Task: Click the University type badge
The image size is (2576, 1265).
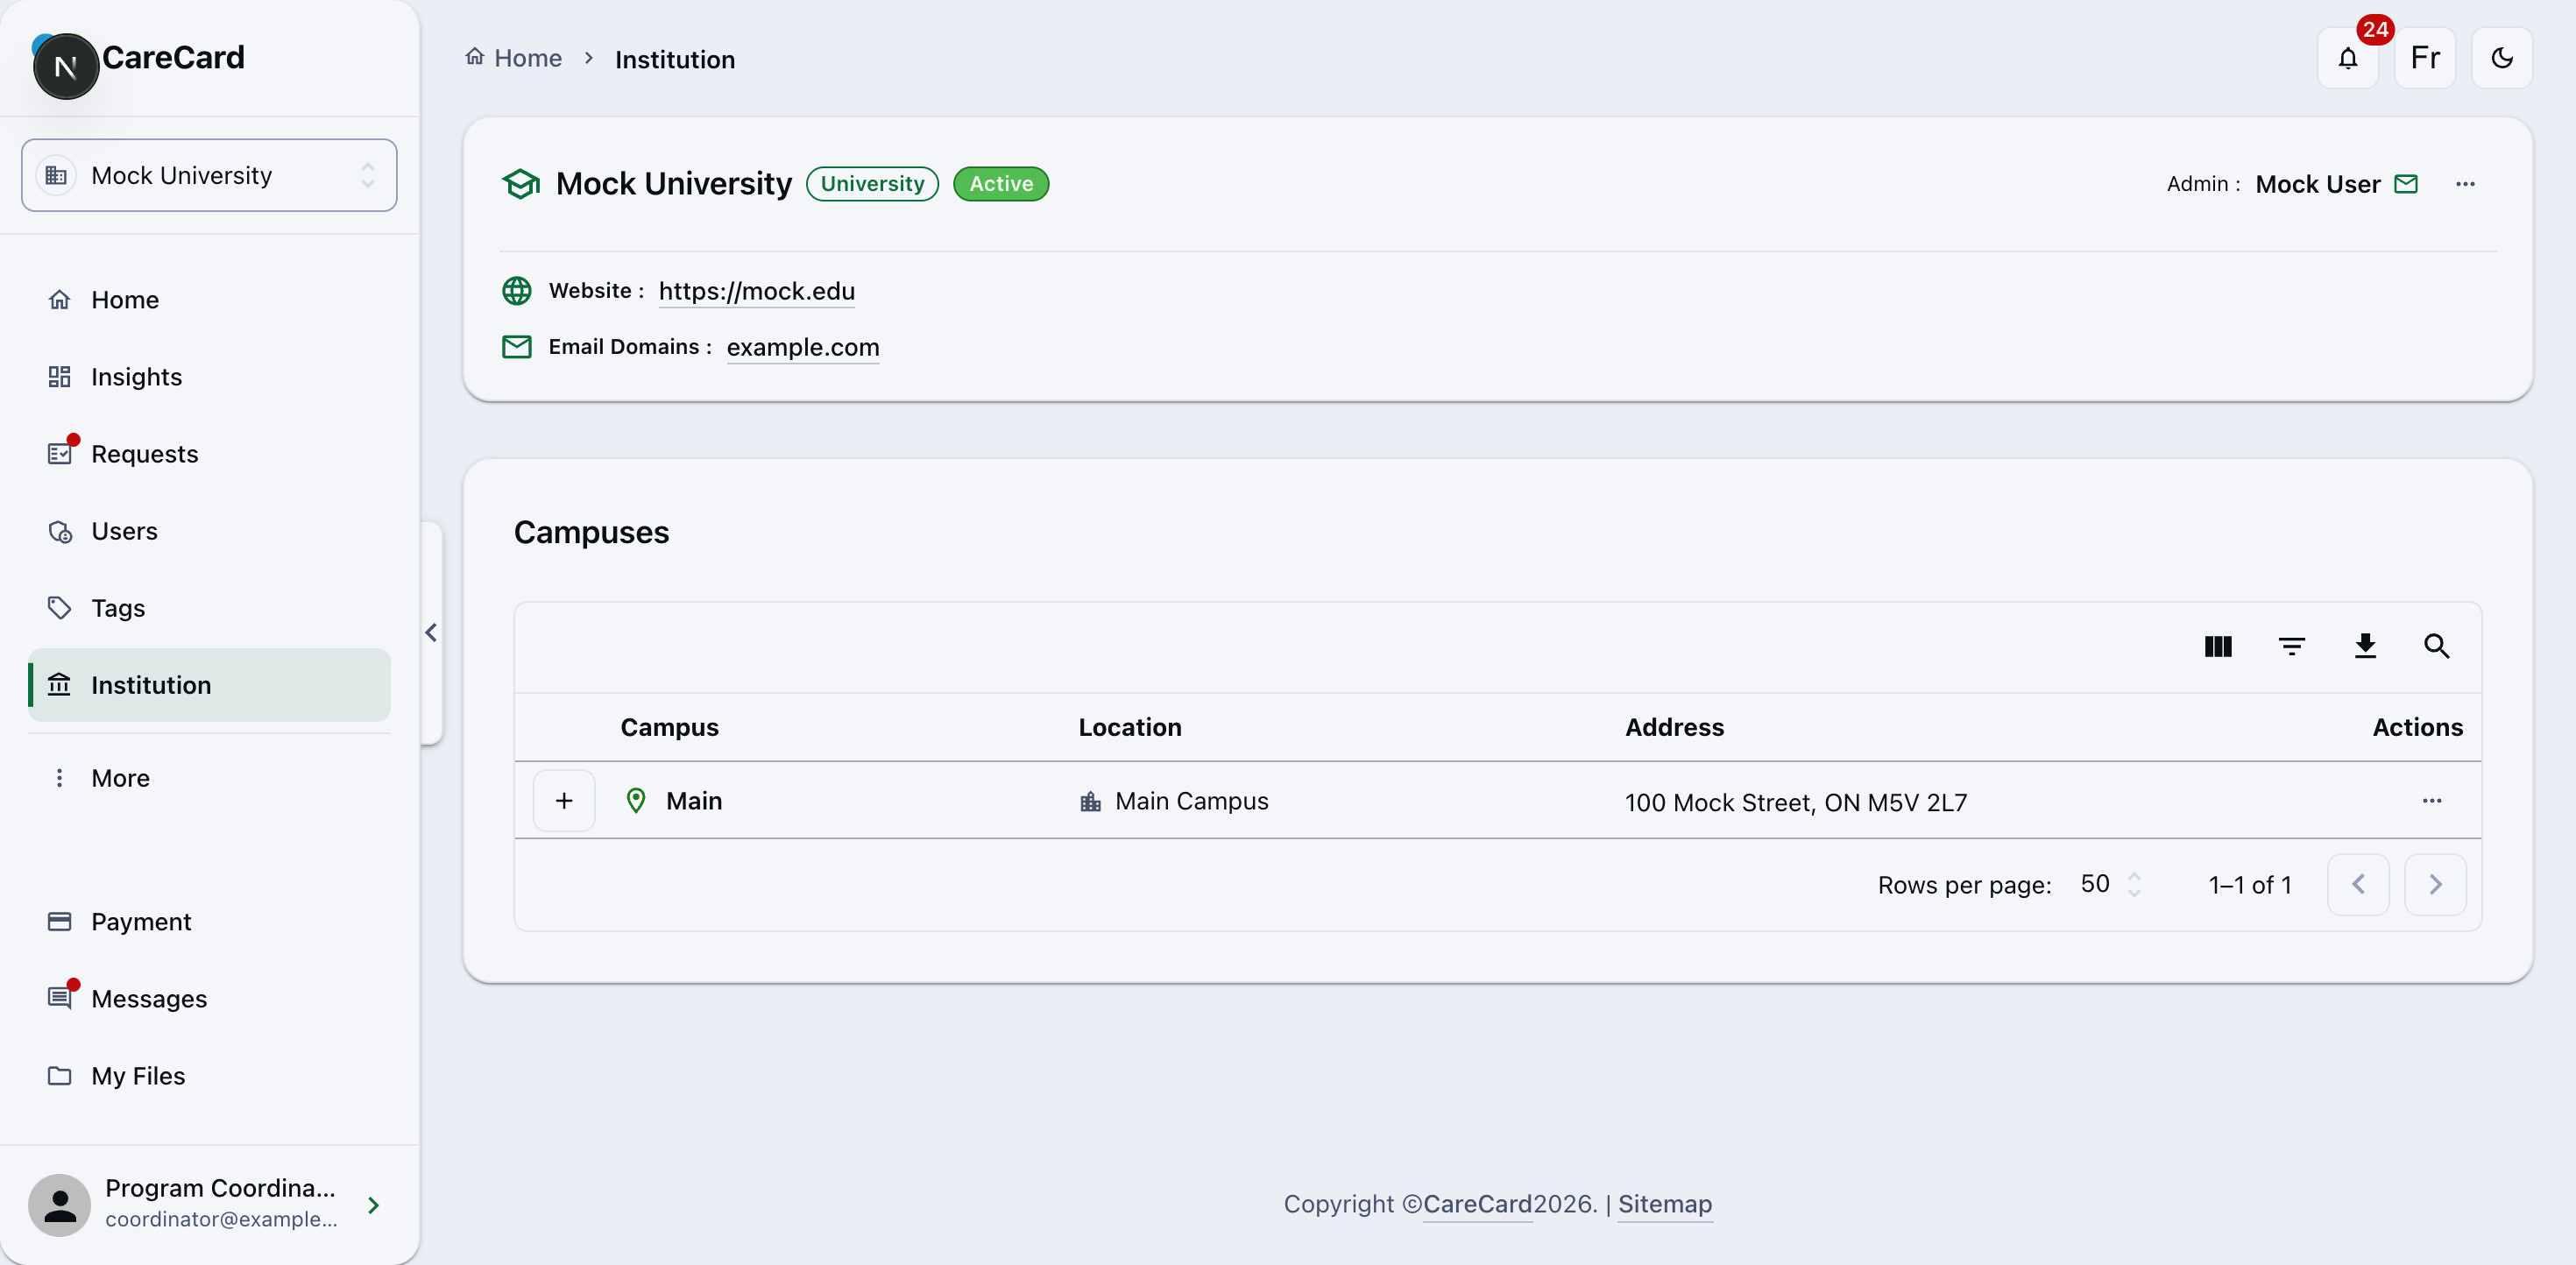Action: tap(872, 184)
